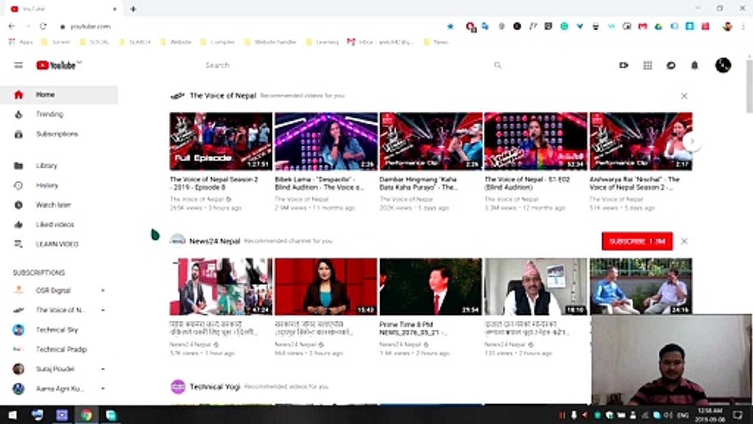Image resolution: width=753 pixels, height=424 pixels.
Task: Open the Compiler bookmarks folder
Action: [218, 42]
